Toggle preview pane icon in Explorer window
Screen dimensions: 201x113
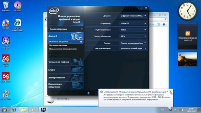(x=158, y=24)
